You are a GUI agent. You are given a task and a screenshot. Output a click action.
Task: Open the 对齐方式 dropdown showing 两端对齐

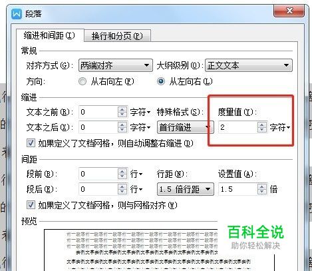point(116,65)
